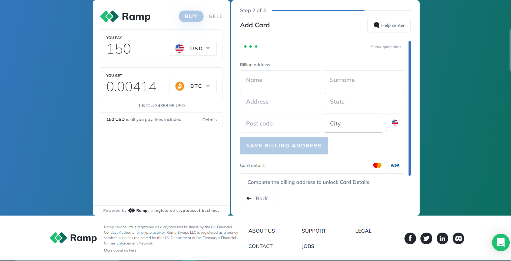Open the Facebook social icon
Image resolution: width=511 pixels, height=261 pixels.
pos(410,238)
